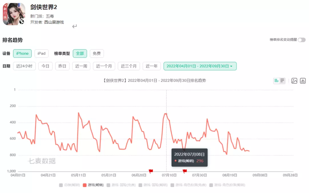Open the 2022年04月01日 - 2022年09月30日 date range dropdown

[200, 66]
